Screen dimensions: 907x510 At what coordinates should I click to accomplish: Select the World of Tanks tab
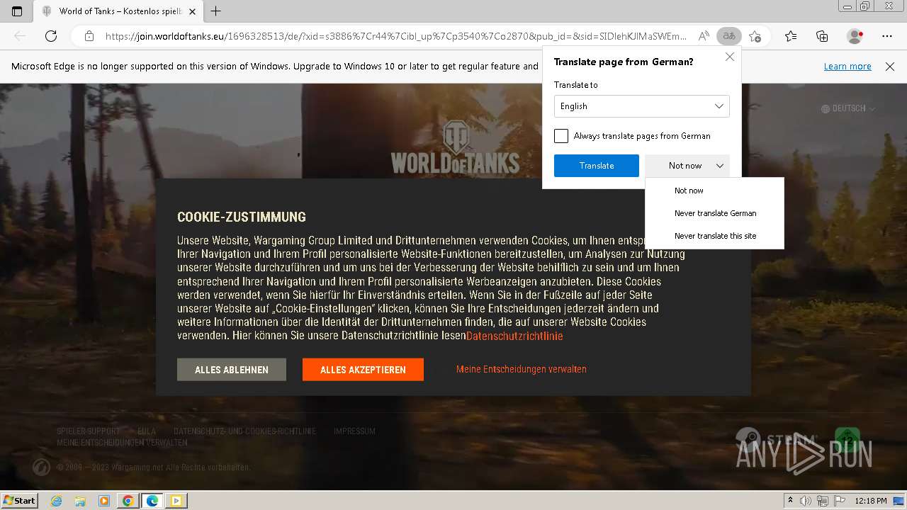tap(118, 11)
